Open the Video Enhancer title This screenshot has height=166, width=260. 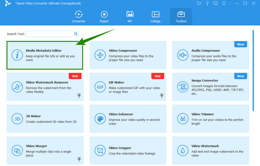pos(121,114)
